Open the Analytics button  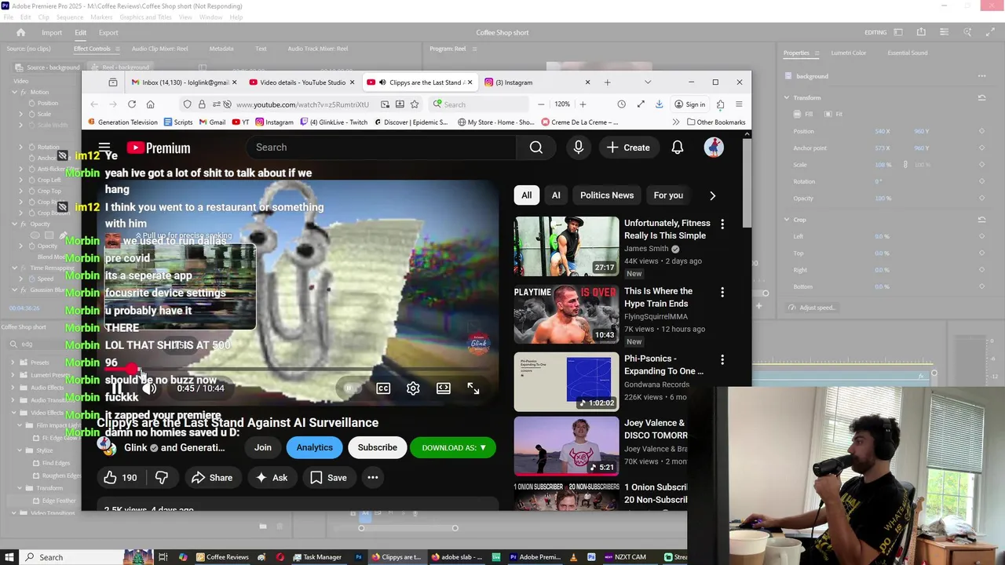[x=314, y=447]
